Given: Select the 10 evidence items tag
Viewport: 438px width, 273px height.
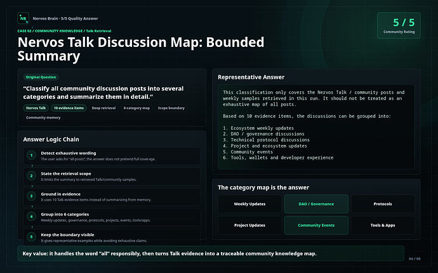Looking at the screenshot, I should point(69,108).
